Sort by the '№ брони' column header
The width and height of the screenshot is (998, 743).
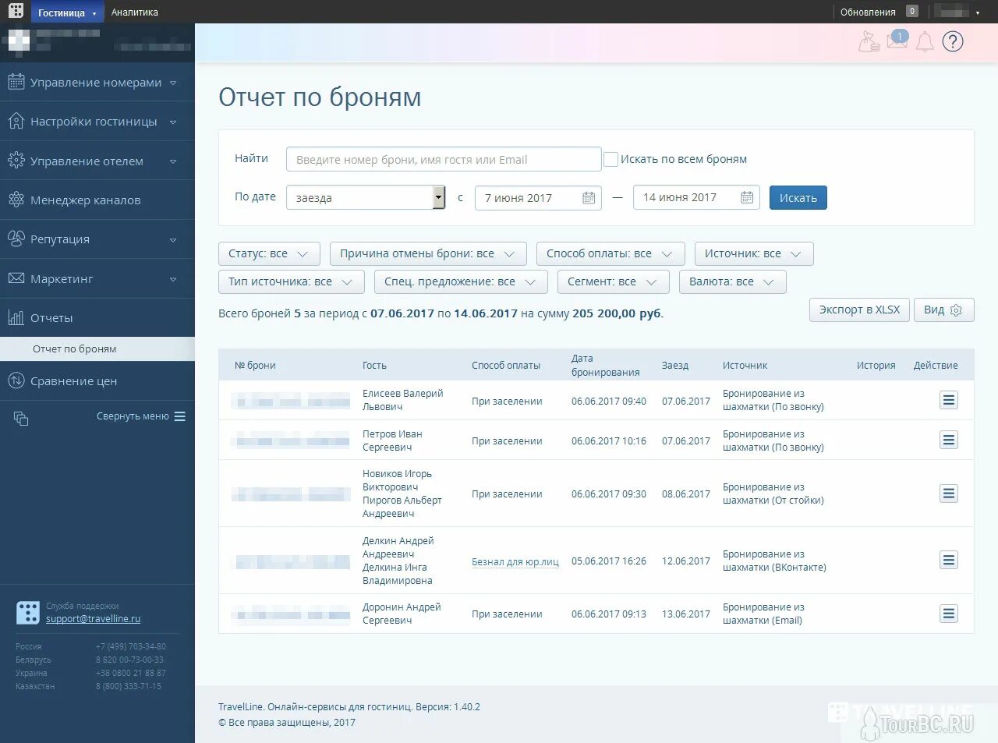255,365
